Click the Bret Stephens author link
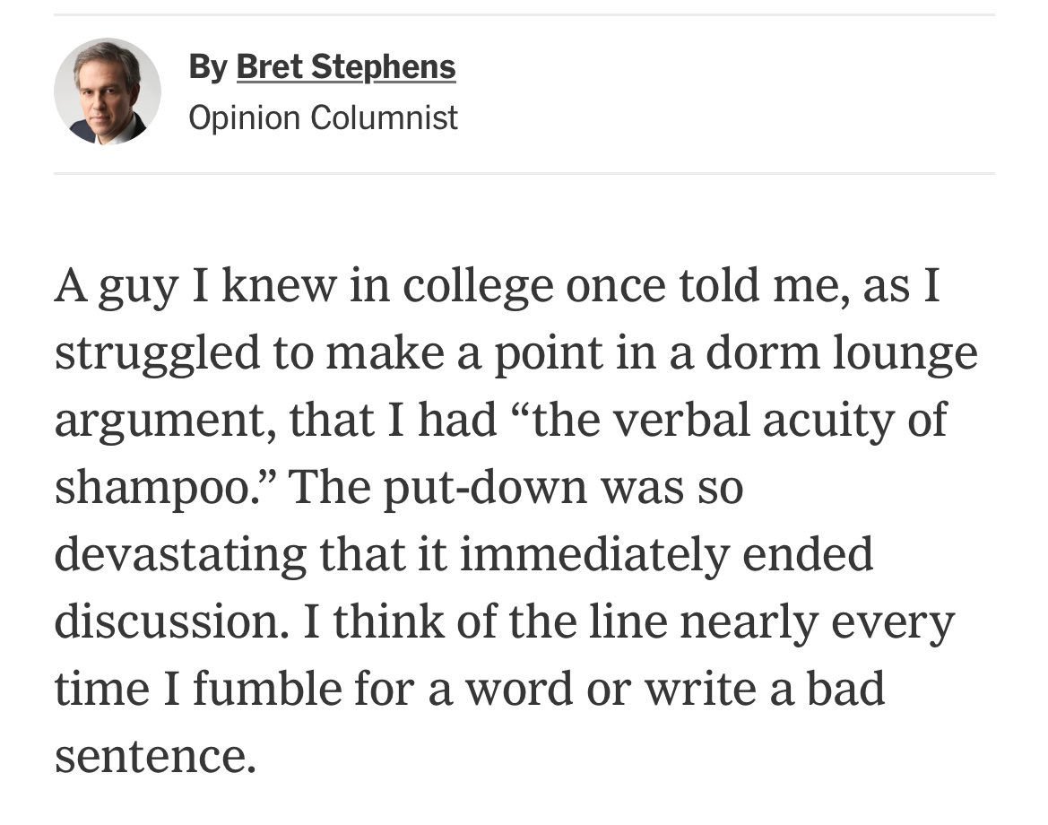1048x825 pixels. click(346, 67)
